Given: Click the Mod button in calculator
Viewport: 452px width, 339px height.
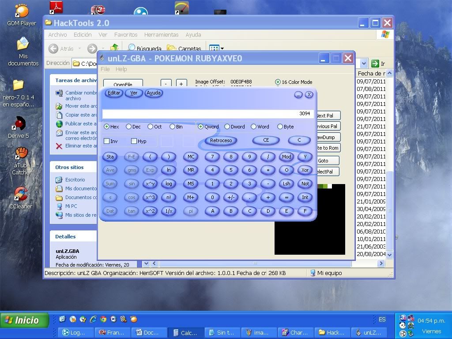Looking at the screenshot, I should (286, 157).
